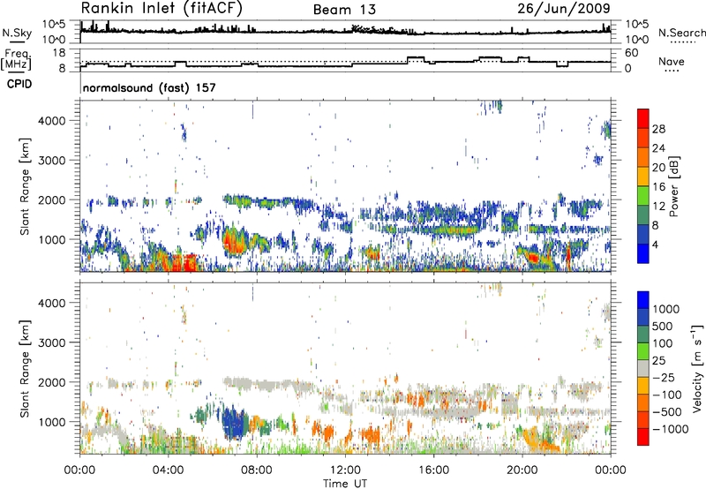Click the "N.Search" legend label
706x489 pixels.
pyautogui.click(x=681, y=33)
